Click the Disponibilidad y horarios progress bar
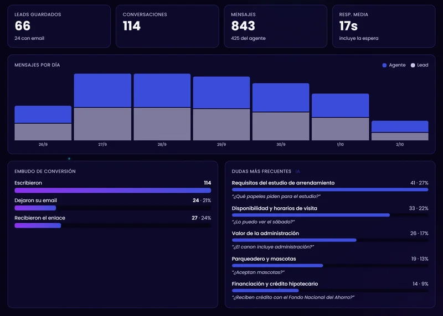 (x=330, y=215)
